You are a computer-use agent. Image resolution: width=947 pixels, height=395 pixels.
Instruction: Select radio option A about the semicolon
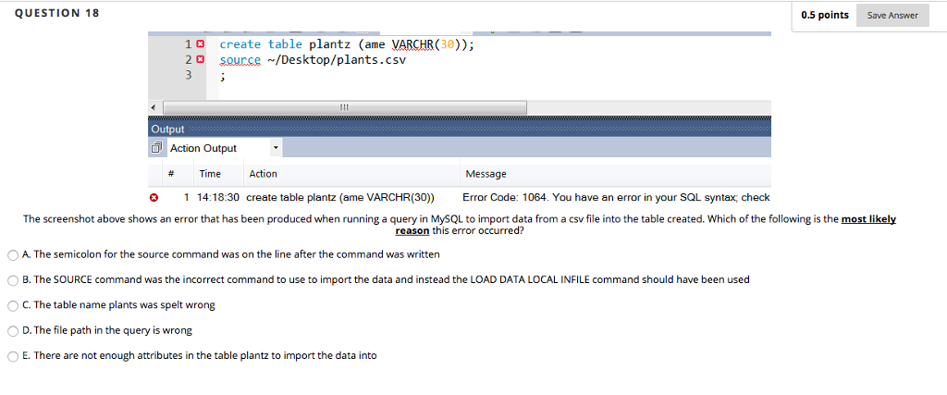pyautogui.click(x=13, y=255)
